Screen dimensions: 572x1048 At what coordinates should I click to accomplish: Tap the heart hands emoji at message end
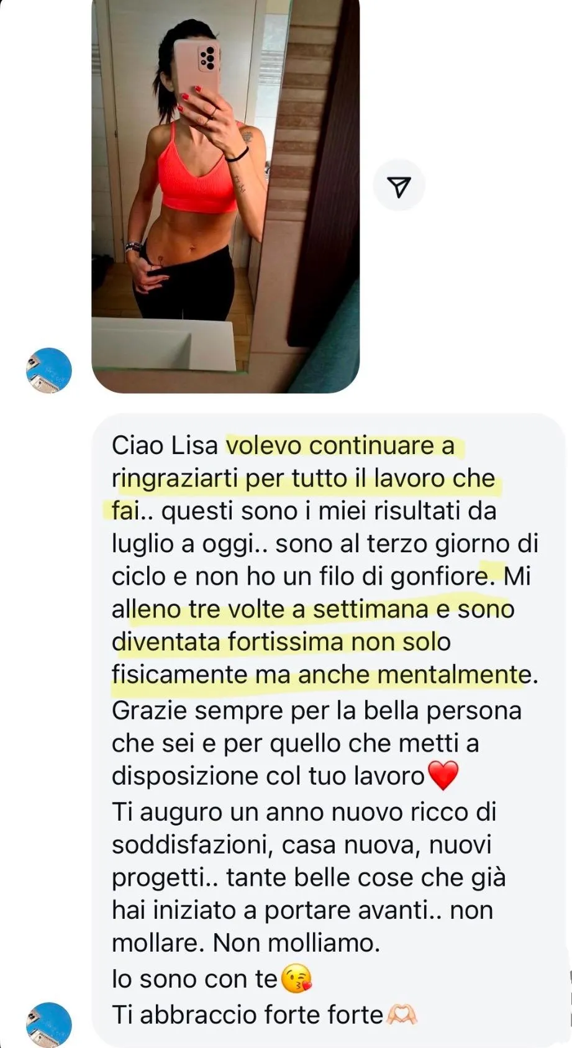[401, 1015]
